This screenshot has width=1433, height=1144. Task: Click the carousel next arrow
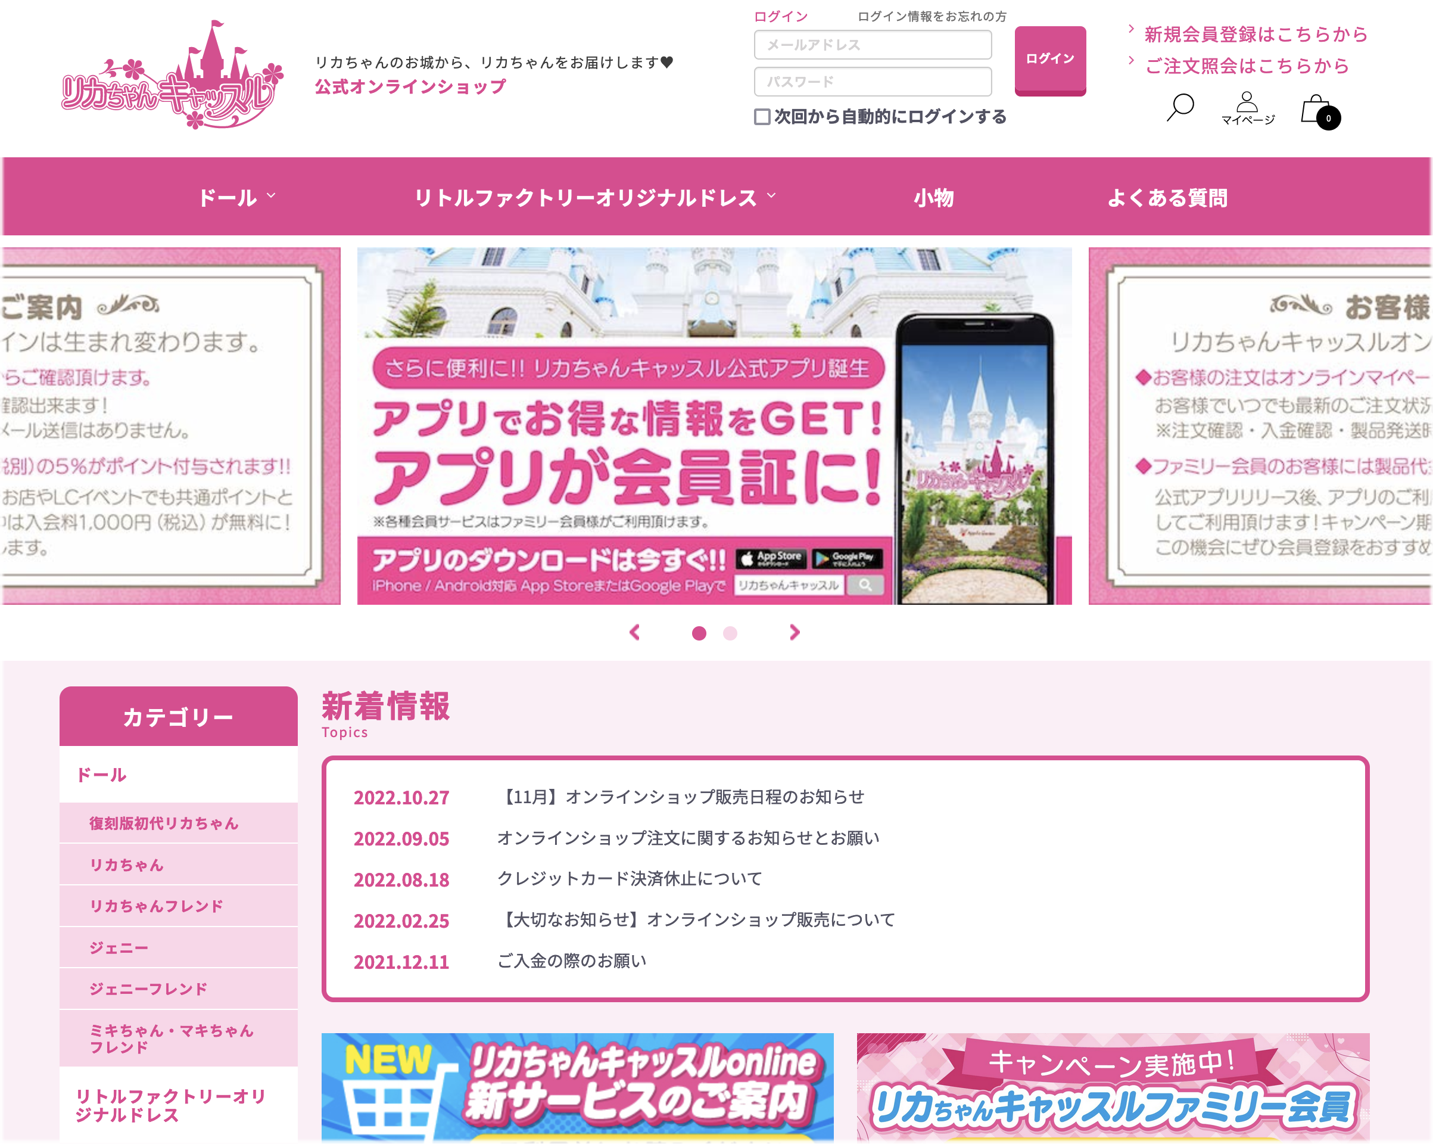(x=795, y=633)
